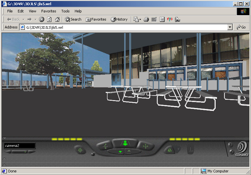Open the Favorites toolbar pane
This screenshot has width=251, height=175.
[96, 19]
